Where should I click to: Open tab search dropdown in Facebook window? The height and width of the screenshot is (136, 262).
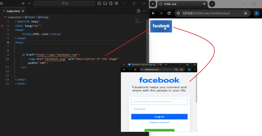click(x=124, y=65)
